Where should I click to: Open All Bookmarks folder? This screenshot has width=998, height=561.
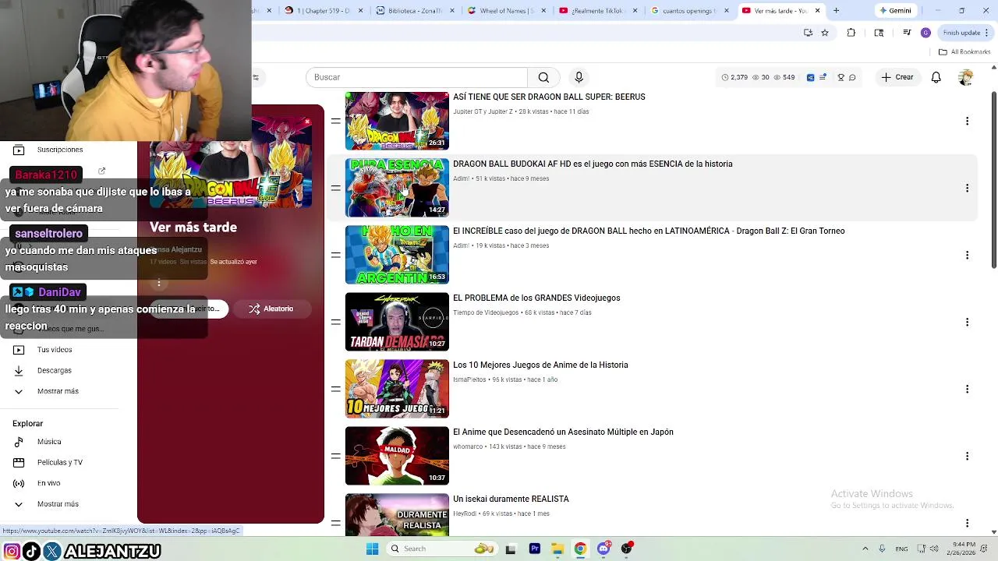point(964,52)
